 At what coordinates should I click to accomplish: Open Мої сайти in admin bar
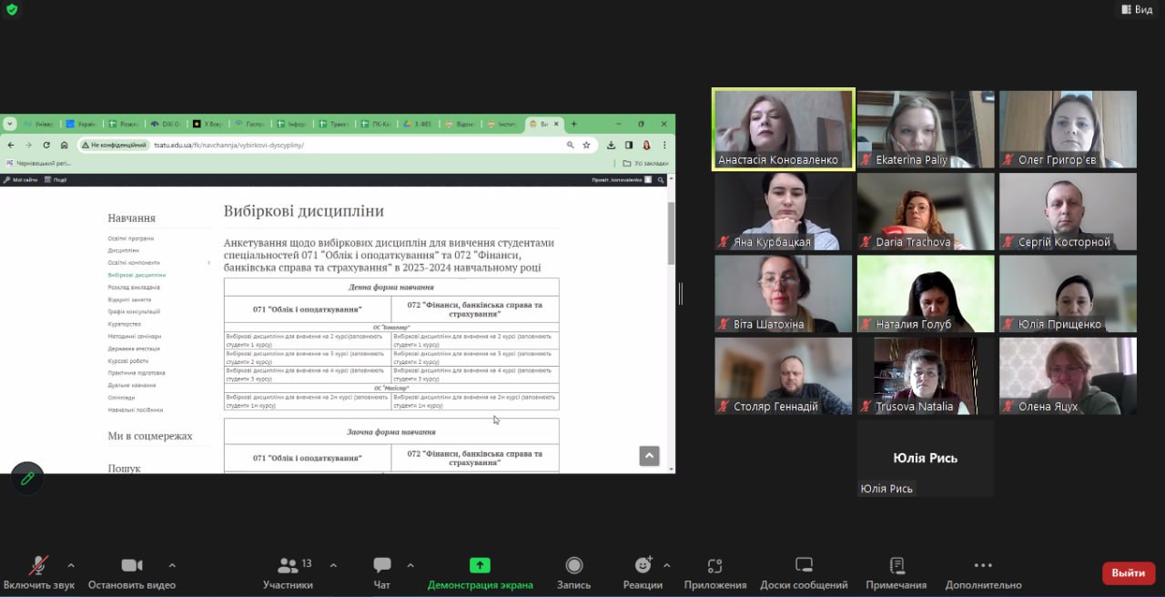tap(20, 180)
